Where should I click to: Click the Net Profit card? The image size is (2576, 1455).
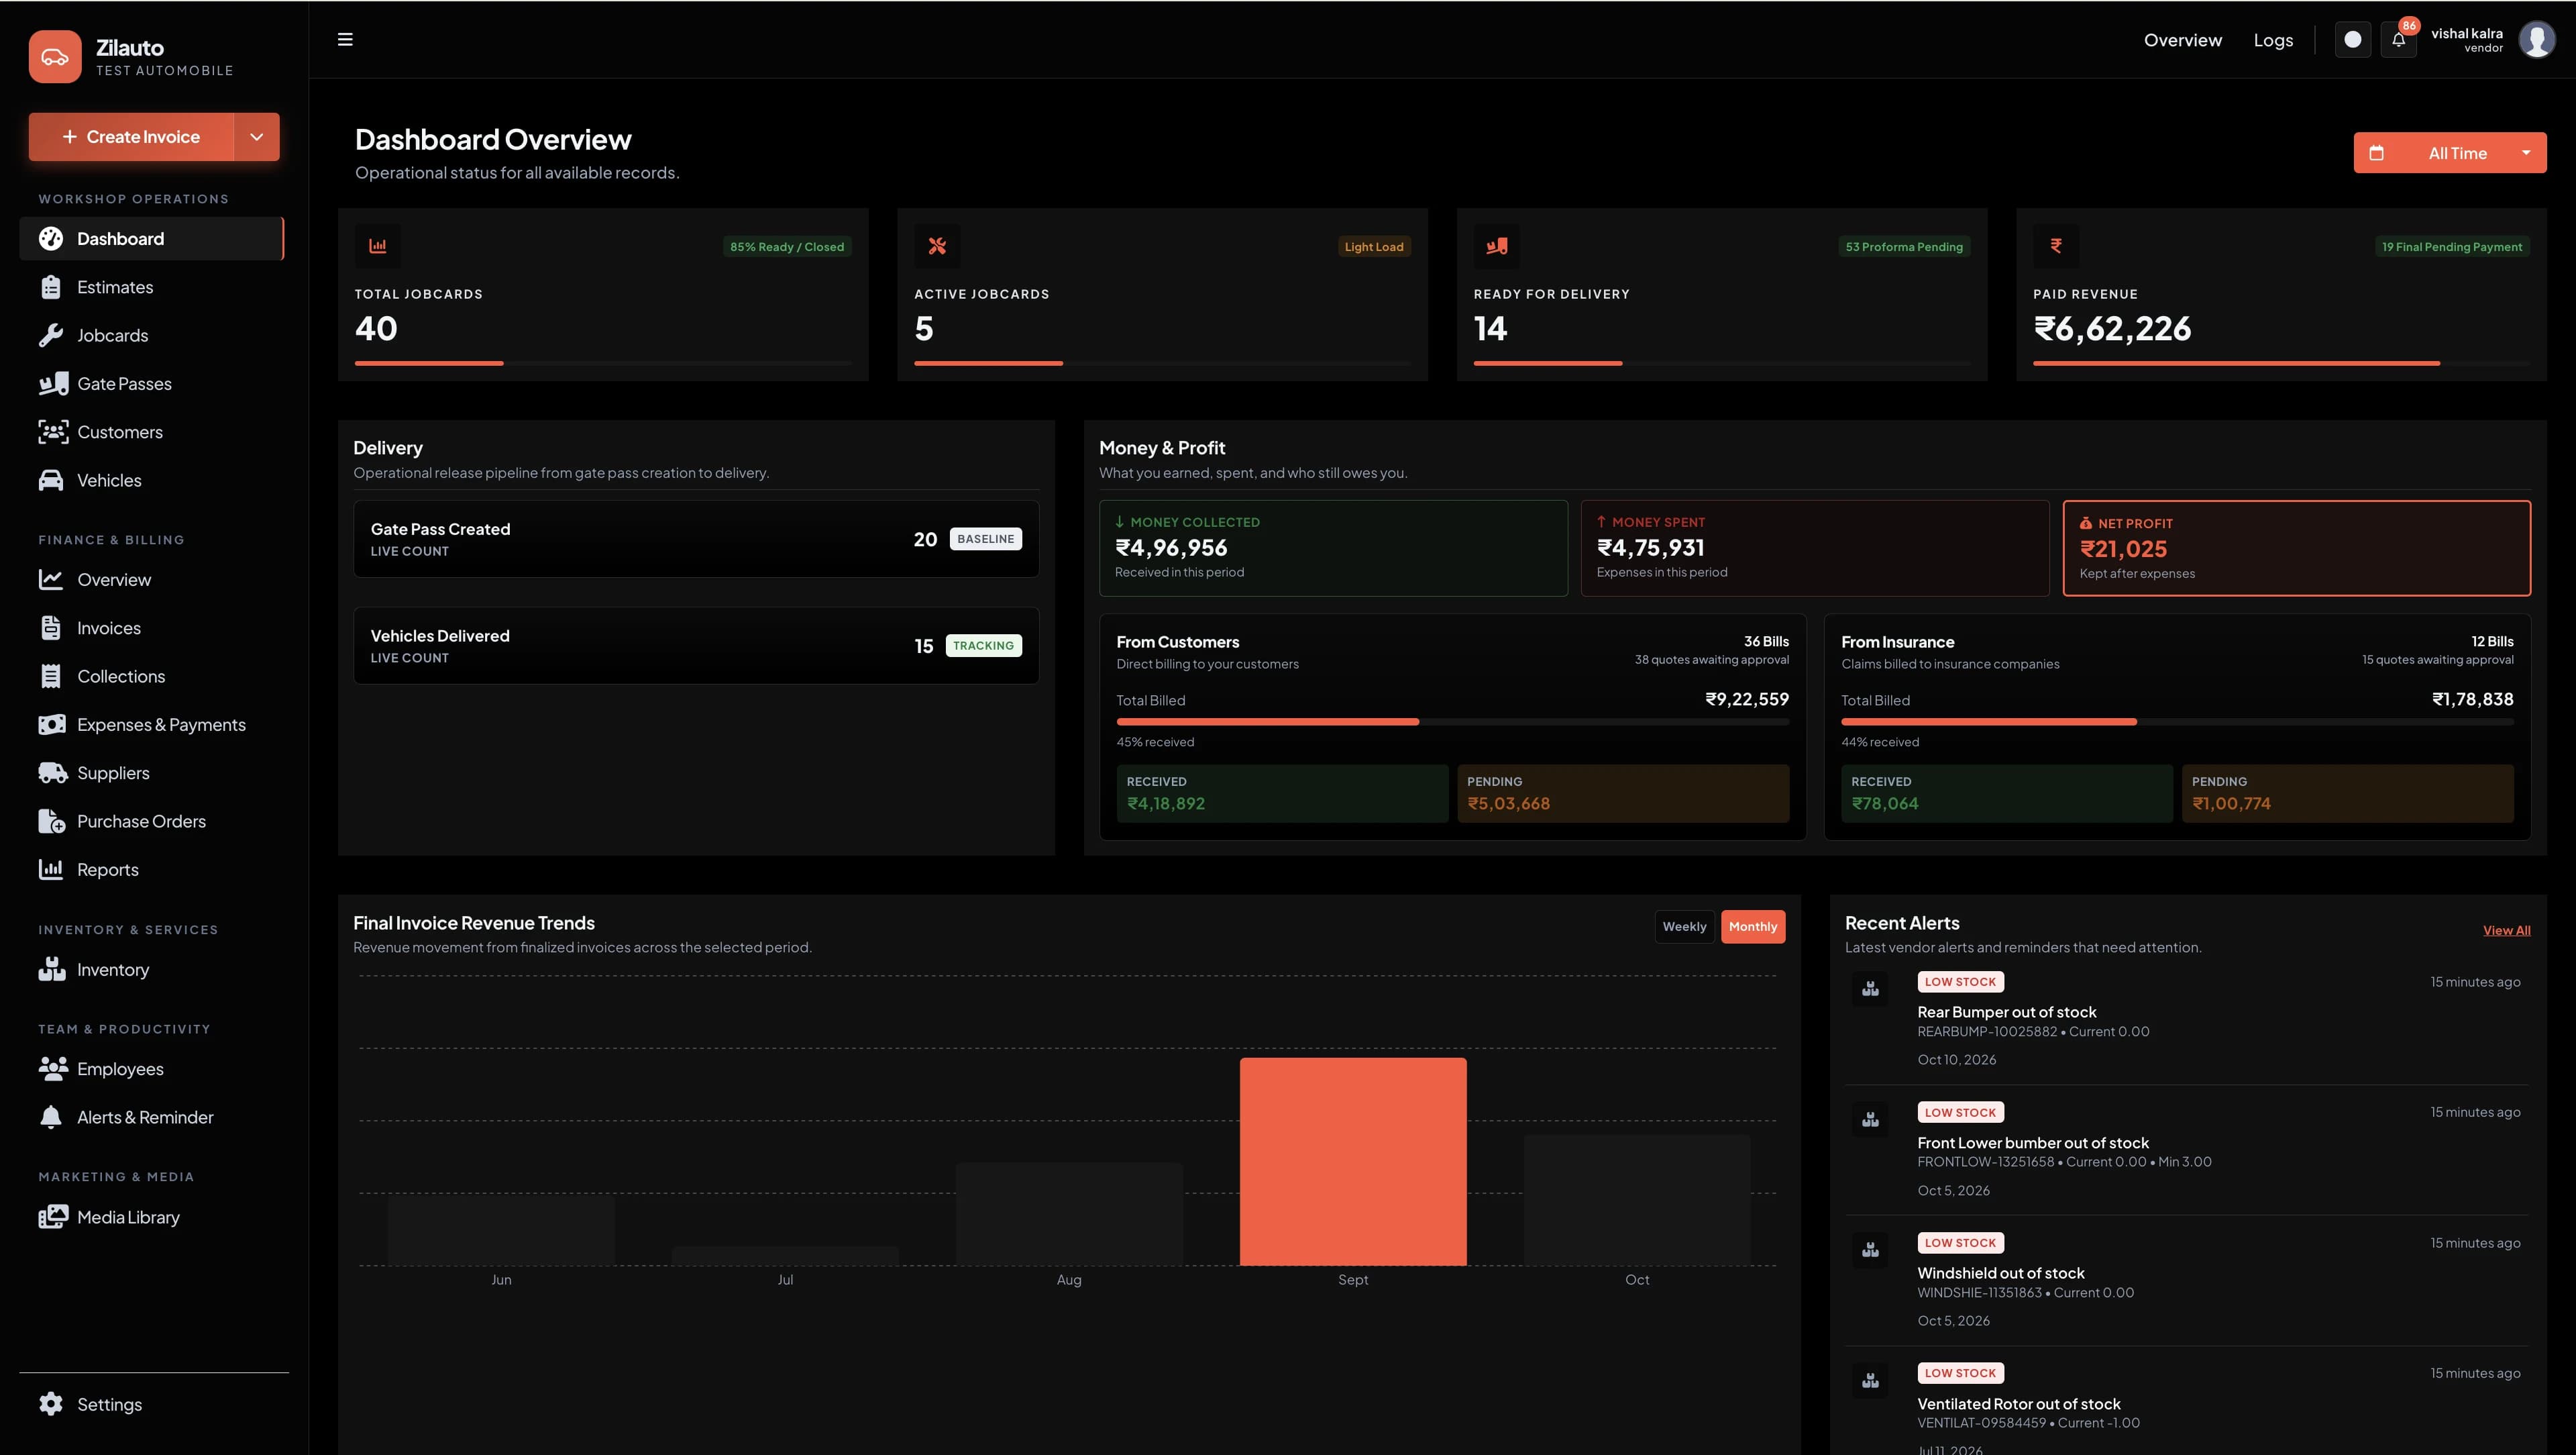pyautogui.click(x=2297, y=548)
